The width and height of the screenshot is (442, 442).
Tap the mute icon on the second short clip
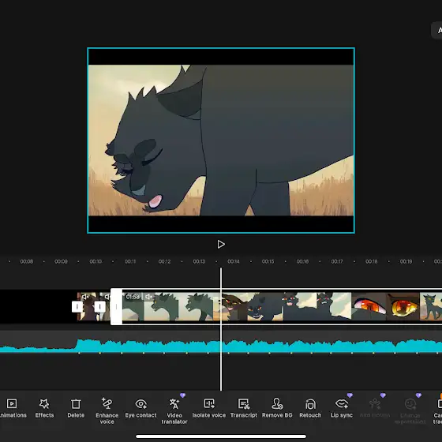tap(107, 297)
